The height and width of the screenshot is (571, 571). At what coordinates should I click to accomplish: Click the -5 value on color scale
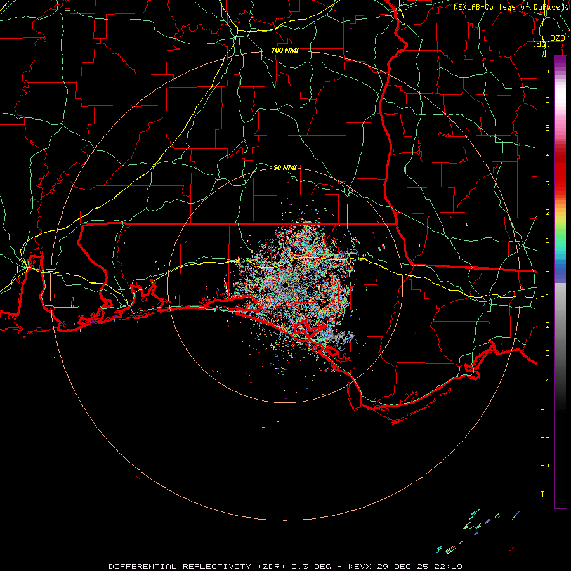point(545,409)
